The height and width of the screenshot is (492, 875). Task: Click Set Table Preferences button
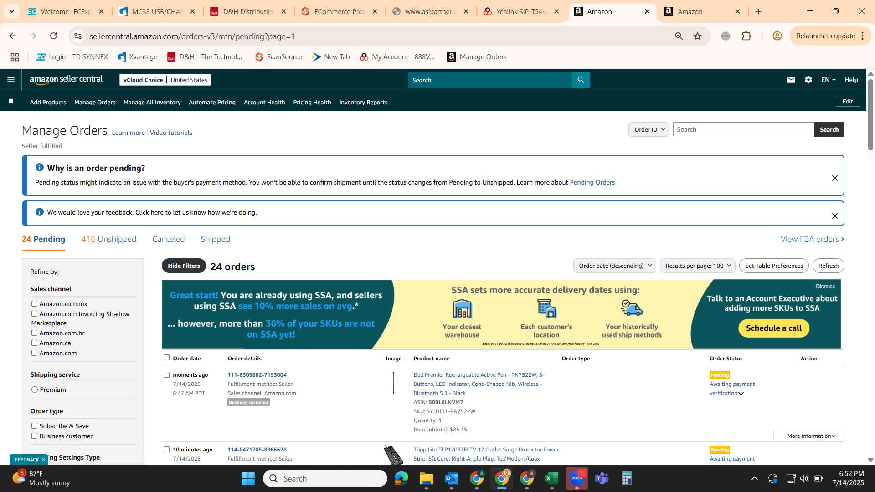(774, 266)
